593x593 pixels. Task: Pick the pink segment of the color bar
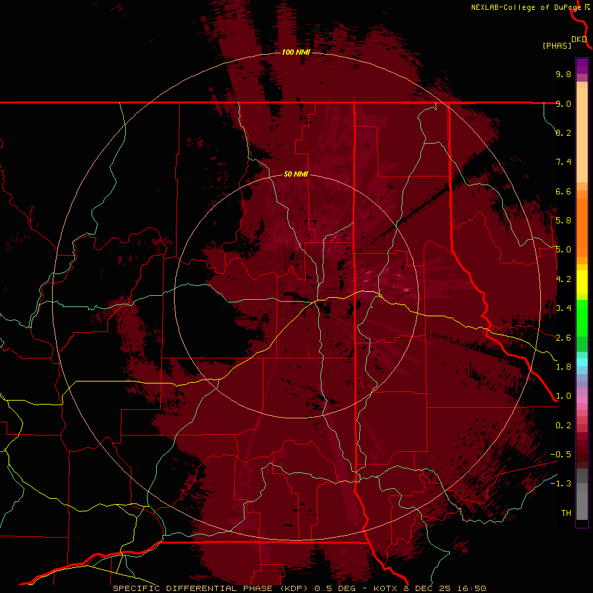(582, 399)
